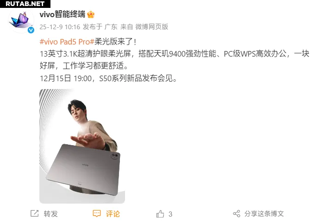
Task: Open the #vivo Pad5 Pro# hashtag
Action: [x=67, y=42]
